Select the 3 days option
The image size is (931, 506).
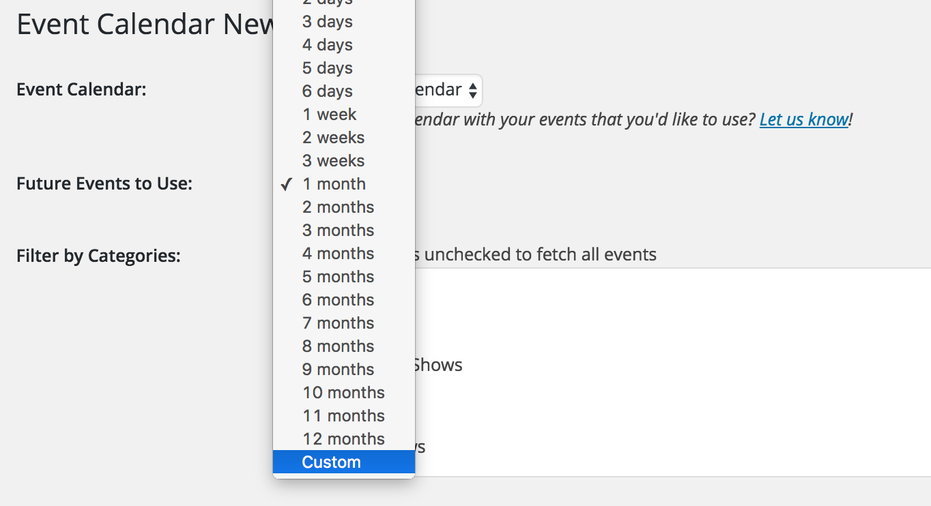pyautogui.click(x=343, y=22)
